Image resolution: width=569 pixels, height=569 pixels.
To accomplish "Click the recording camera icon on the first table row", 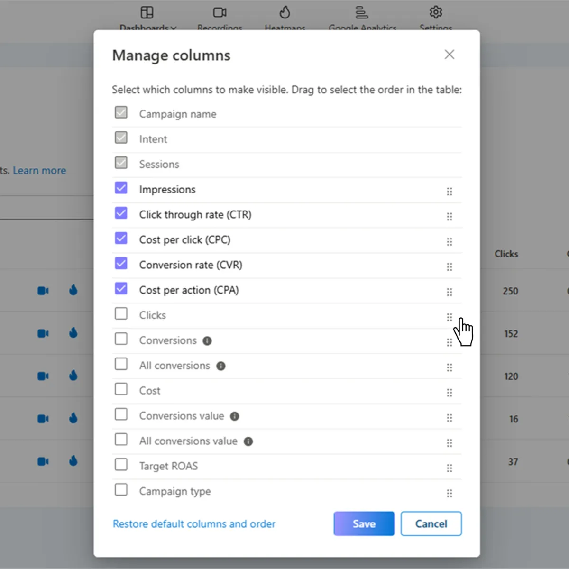I will [x=43, y=290].
